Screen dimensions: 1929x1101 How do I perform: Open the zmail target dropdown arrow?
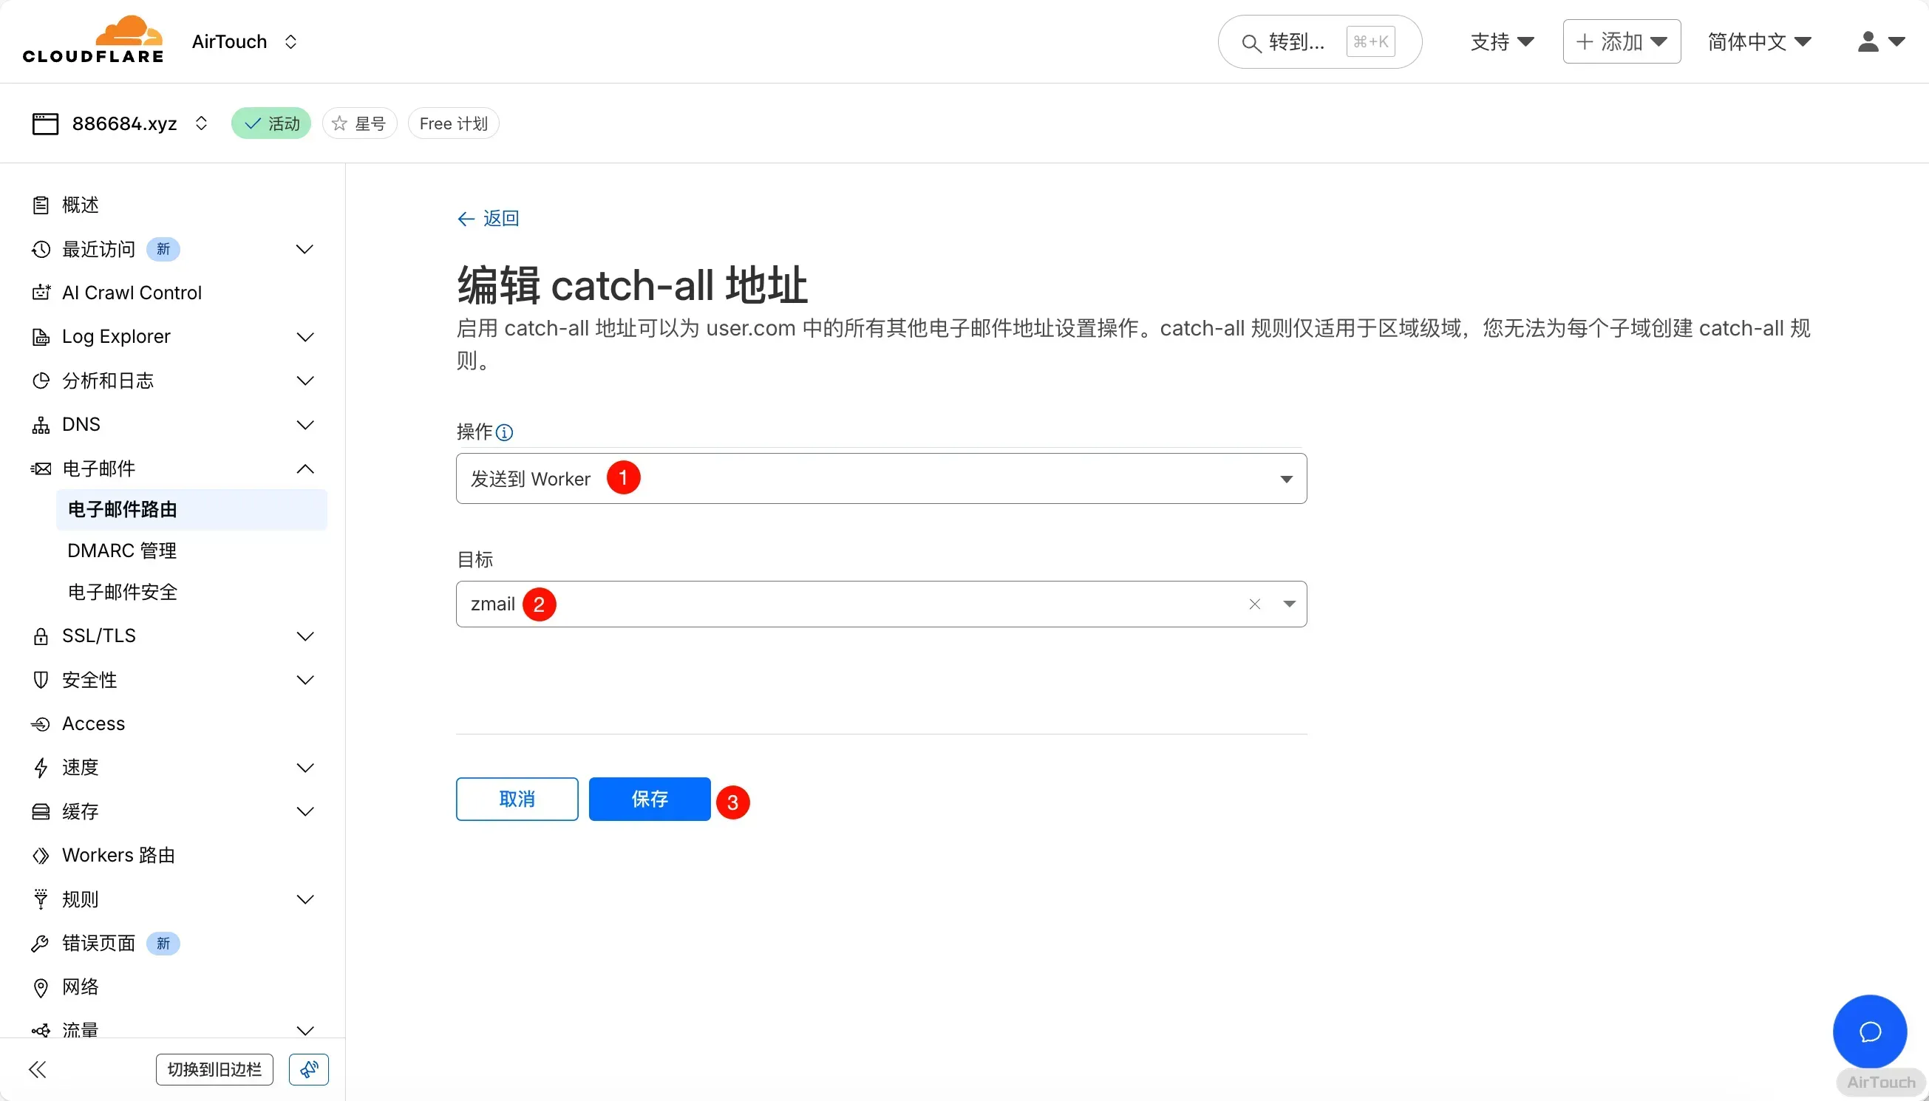[1289, 604]
